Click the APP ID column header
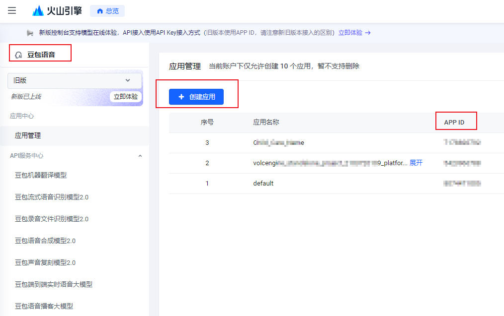504x316 pixels. (x=454, y=122)
